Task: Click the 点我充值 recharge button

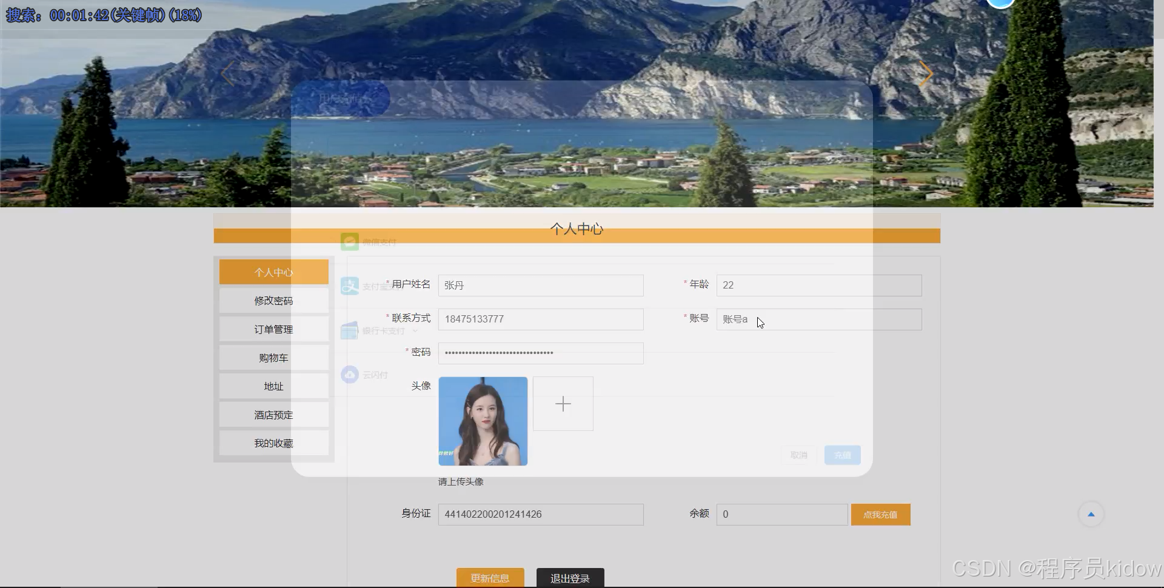Action: [x=880, y=515]
